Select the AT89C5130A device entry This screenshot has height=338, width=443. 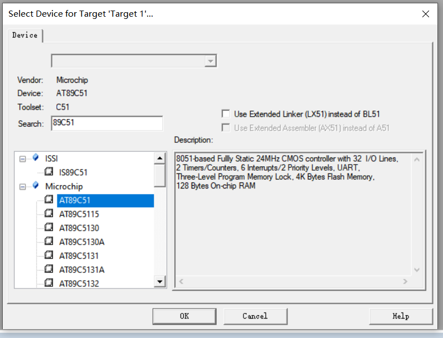pyautogui.click(x=82, y=242)
